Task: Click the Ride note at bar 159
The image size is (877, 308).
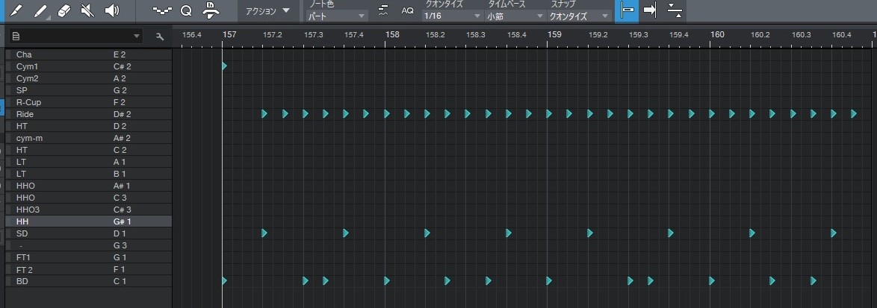Action: click(548, 114)
